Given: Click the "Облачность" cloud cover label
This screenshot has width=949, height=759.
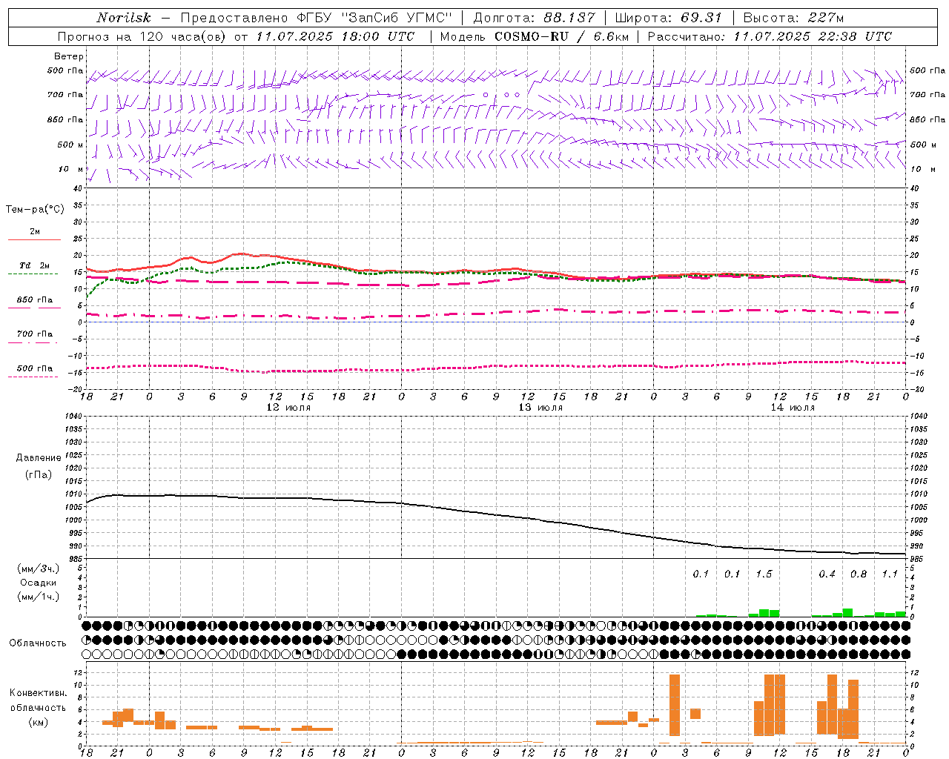Looking at the screenshot, I should click(x=38, y=643).
